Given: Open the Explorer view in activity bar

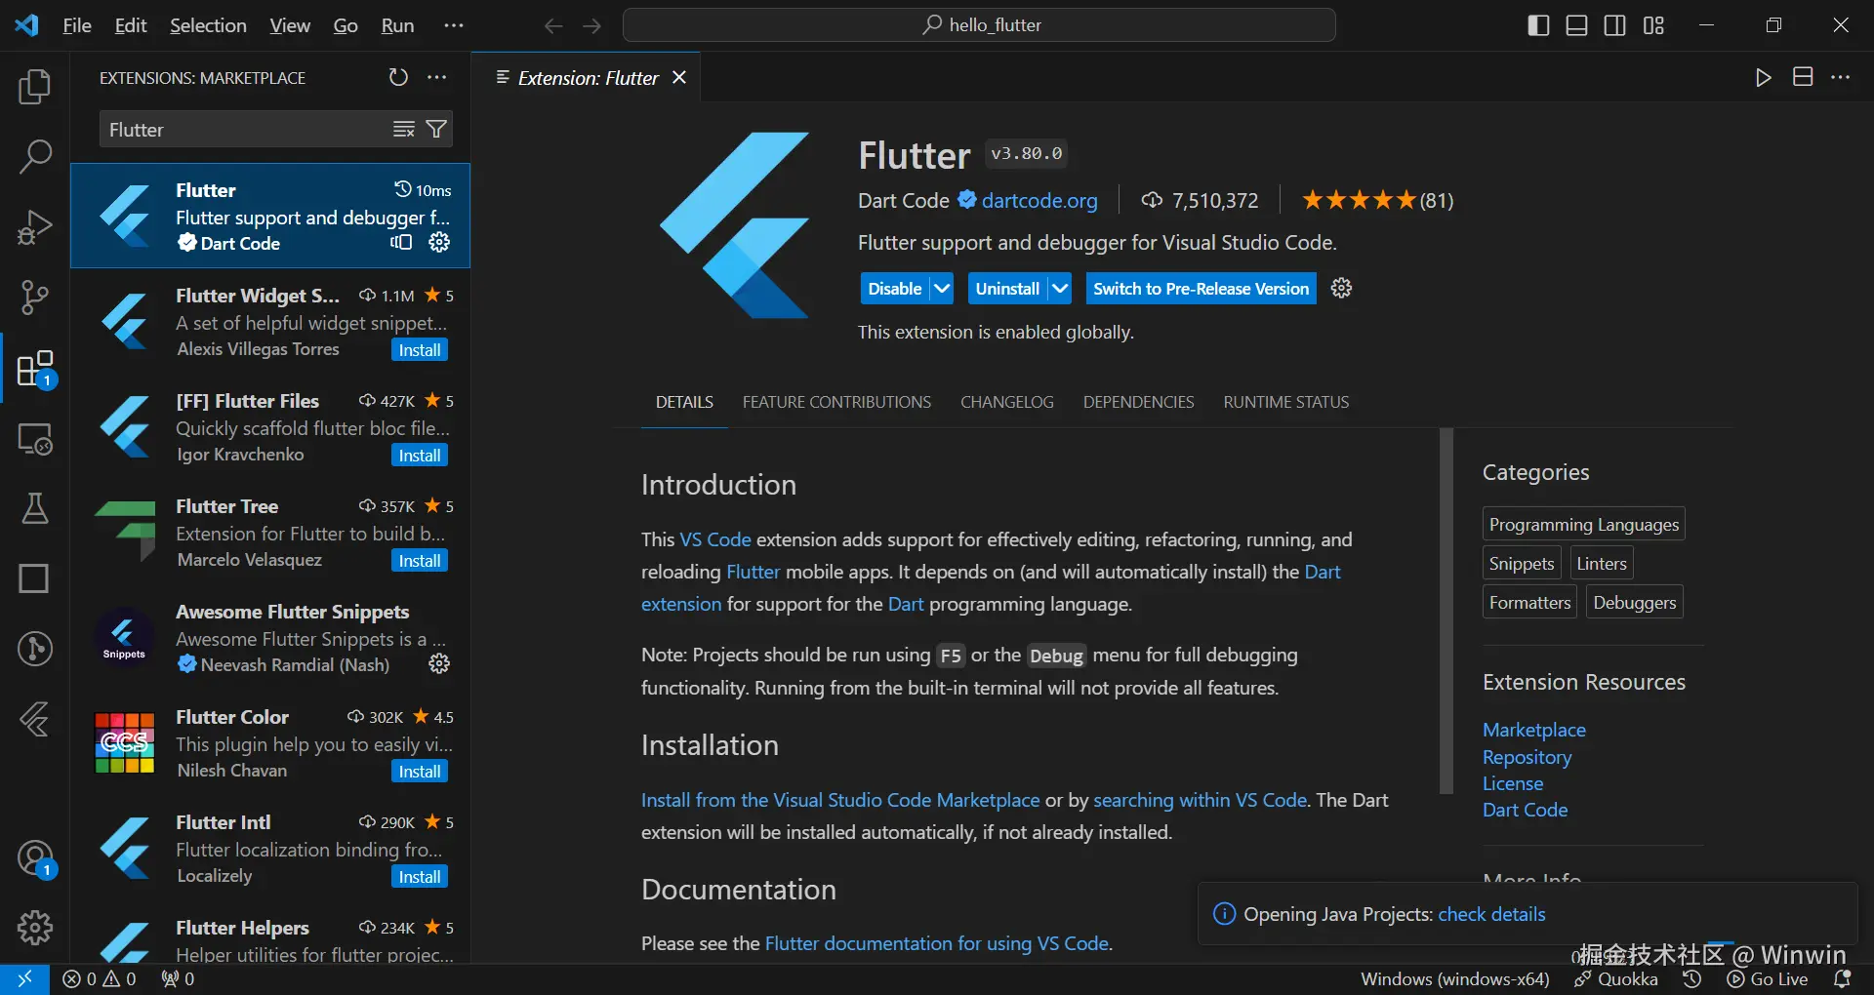Looking at the screenshot, I should click(35, 87).
